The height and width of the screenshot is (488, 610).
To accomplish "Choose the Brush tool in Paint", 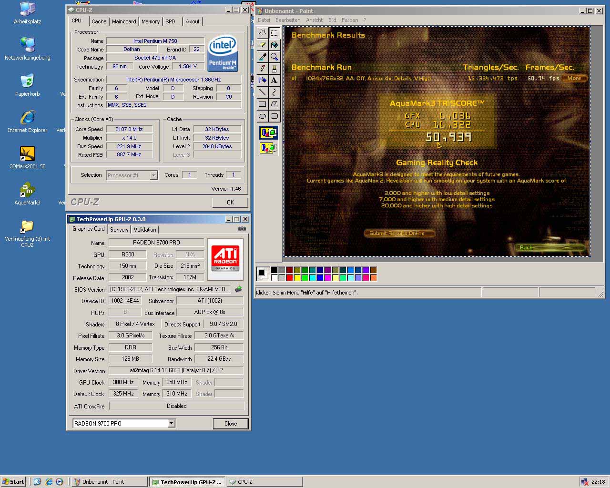I will click(274, 69).
